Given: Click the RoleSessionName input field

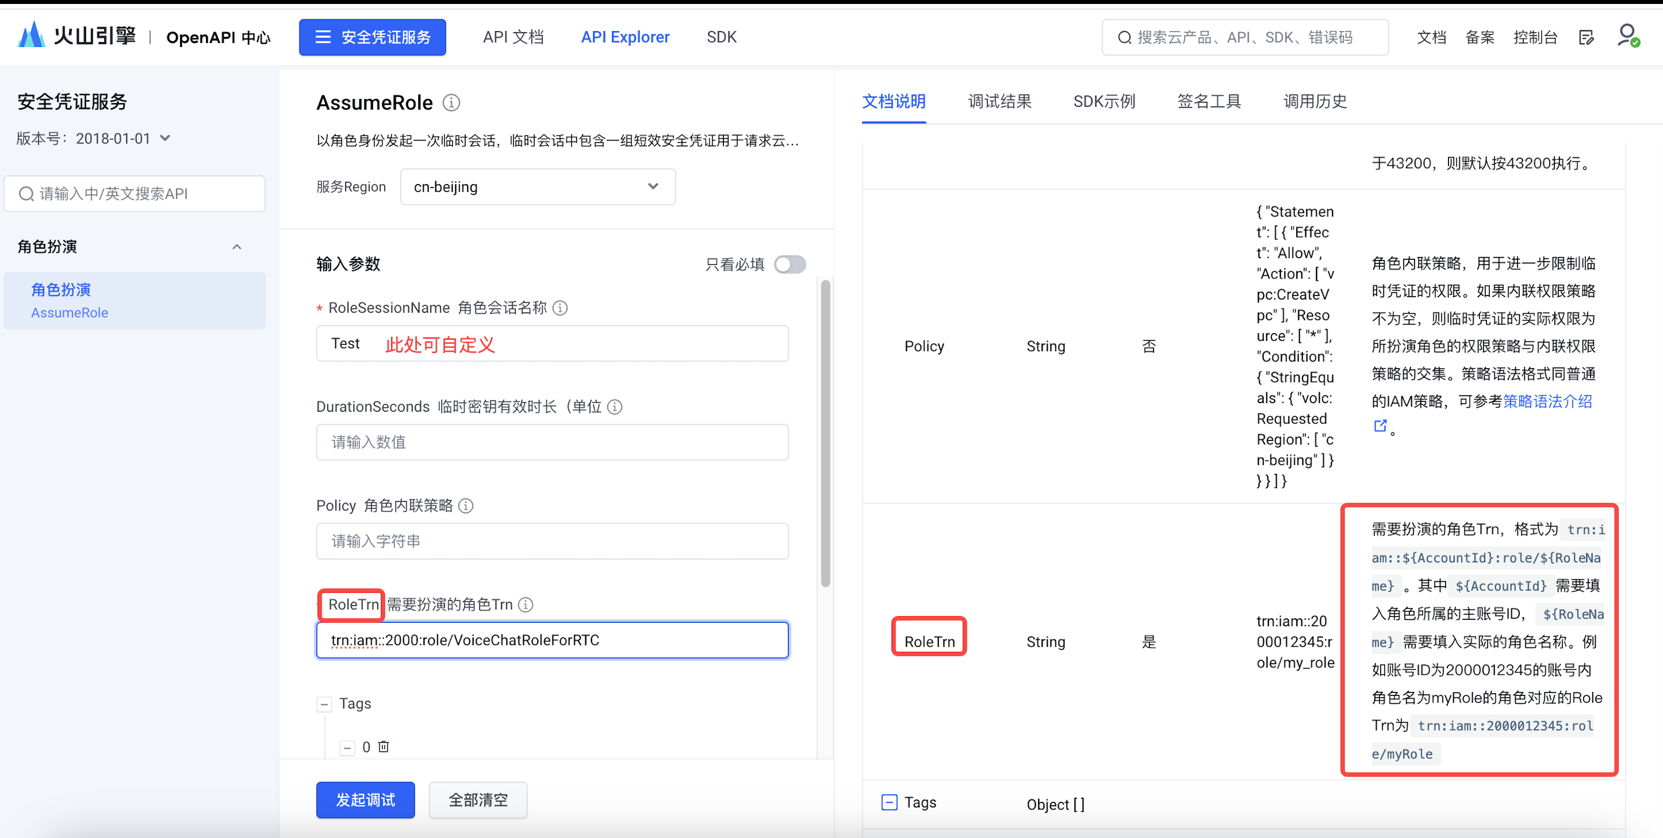Looking at the screenshot, I should coord(552,344).
